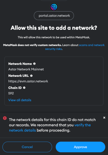Approve adding the Astar network
Image resolution: width=108 pixels, height=155 pixels.
point(81,147)
